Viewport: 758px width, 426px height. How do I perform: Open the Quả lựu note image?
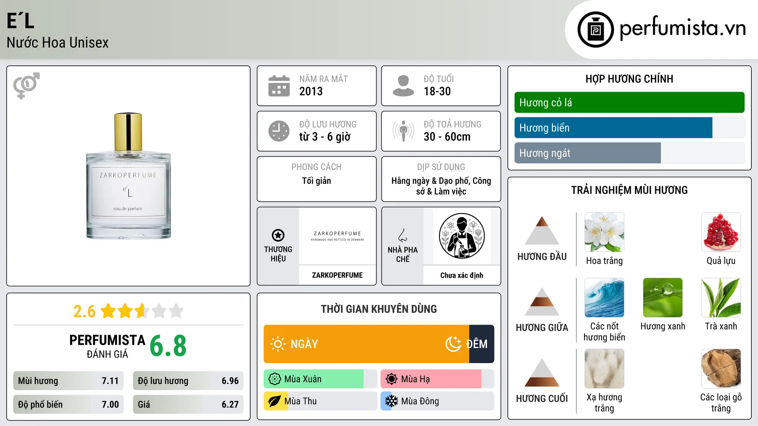point(721,232)
